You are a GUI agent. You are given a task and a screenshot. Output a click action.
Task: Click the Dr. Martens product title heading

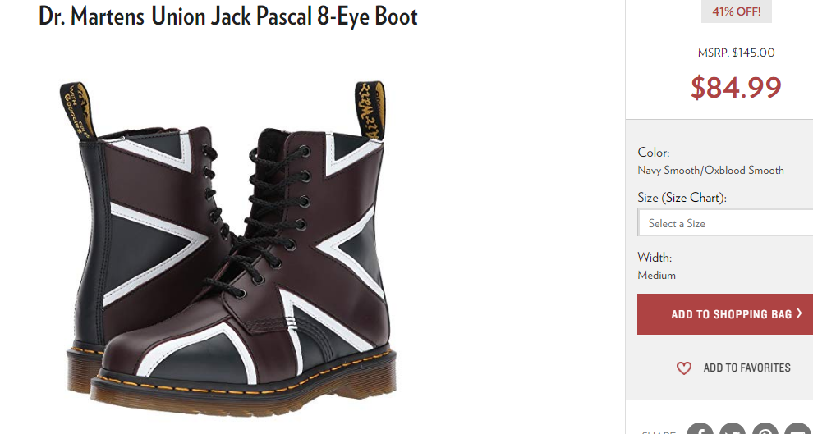point(228,16)
